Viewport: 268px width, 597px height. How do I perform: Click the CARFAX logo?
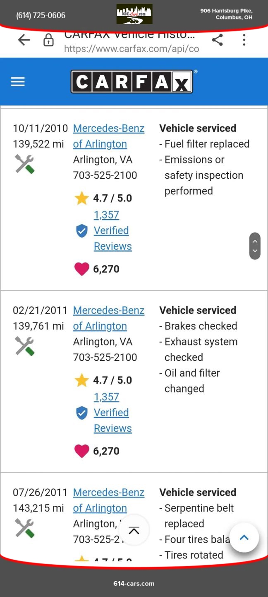(x=132, y=82)
